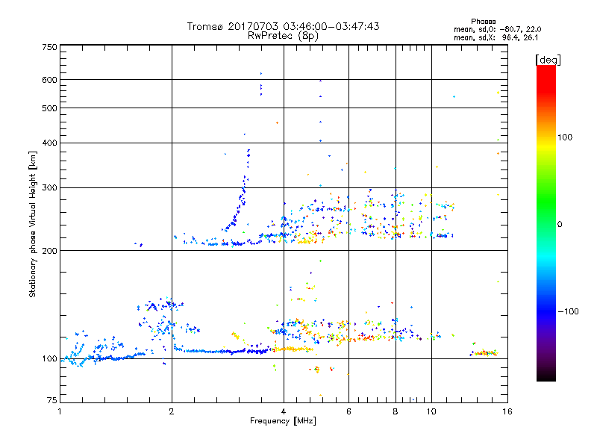
Task: Click the frequency axis tick "8"
Action: click(396, 411)
